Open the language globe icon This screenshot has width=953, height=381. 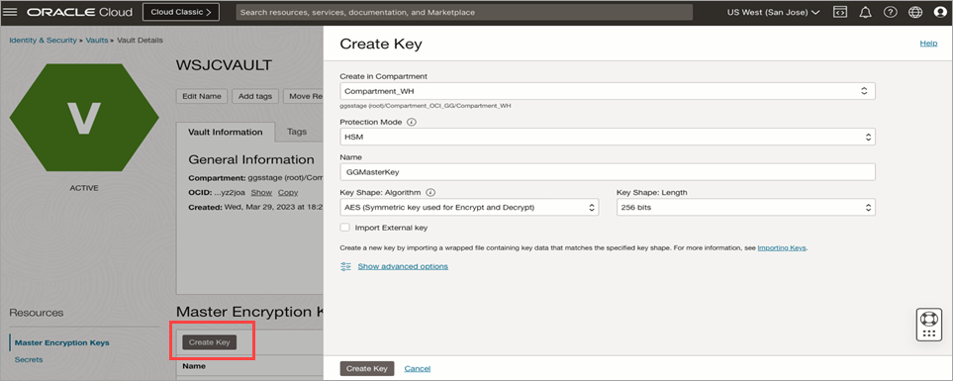click(915, 12)
